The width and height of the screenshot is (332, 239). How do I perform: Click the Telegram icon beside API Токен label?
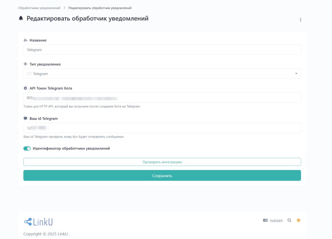point(25,88)
